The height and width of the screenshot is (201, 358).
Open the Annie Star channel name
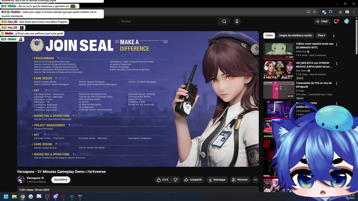click(301, 52)
